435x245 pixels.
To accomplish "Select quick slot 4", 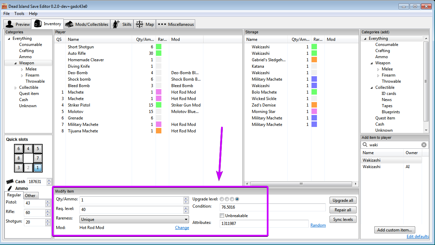I will click(28, 149).
